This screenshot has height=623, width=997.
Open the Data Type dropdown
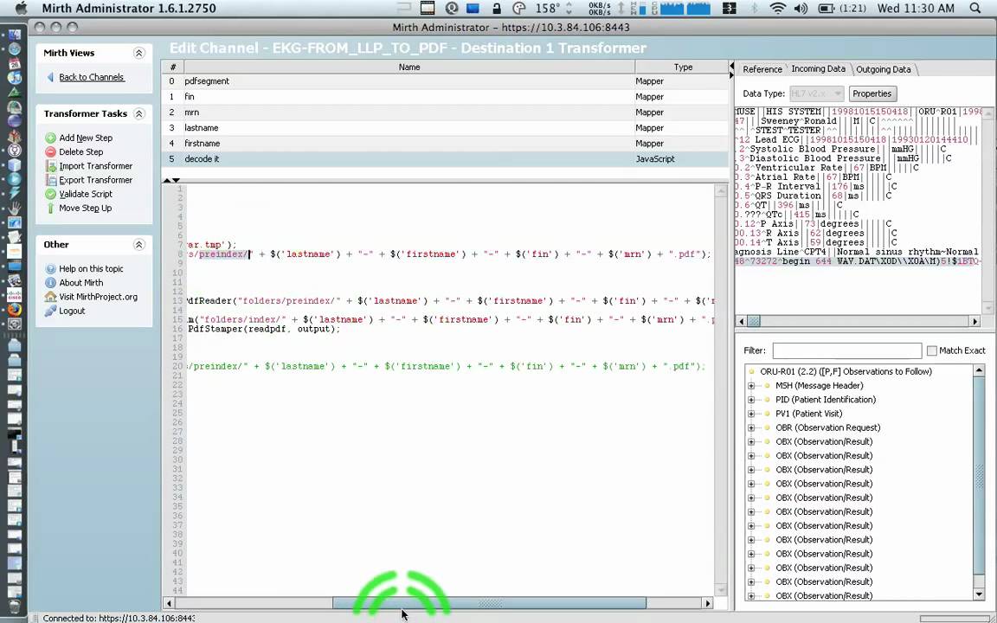pyautogui.click(x=816, y=93)
